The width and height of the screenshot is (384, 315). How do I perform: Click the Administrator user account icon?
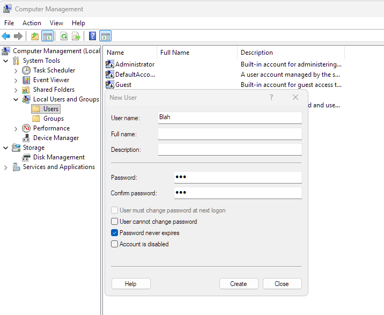click(x=110, y=64)
